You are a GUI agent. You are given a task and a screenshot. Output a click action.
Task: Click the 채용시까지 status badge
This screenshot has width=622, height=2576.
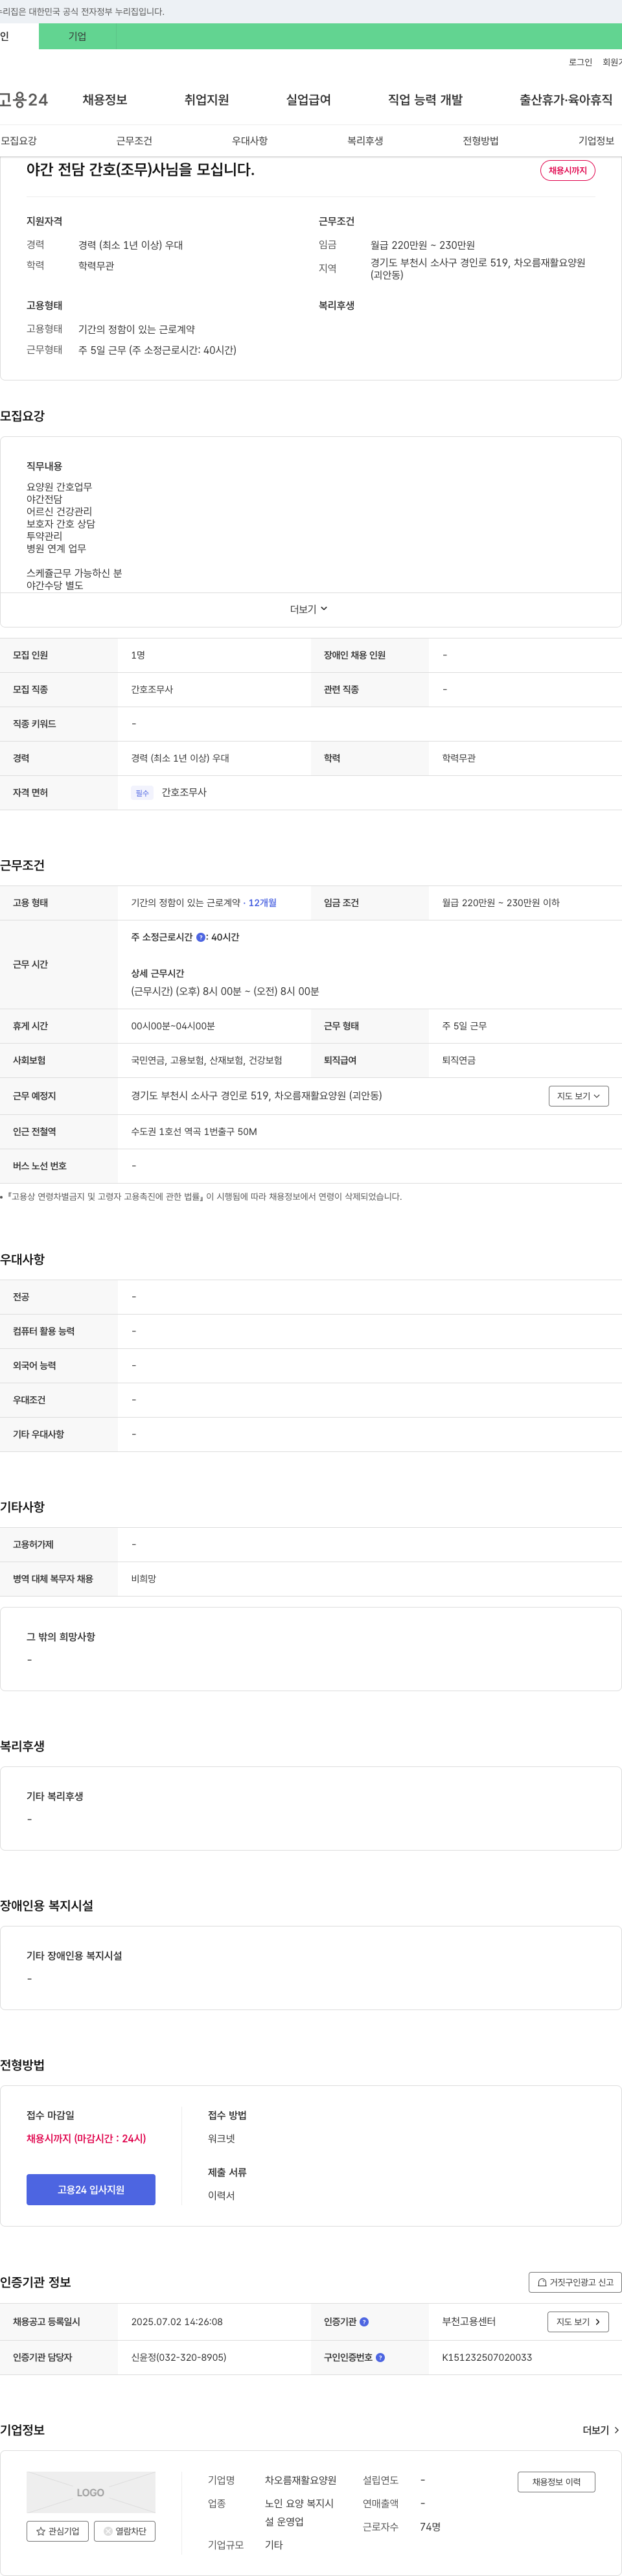568,170
